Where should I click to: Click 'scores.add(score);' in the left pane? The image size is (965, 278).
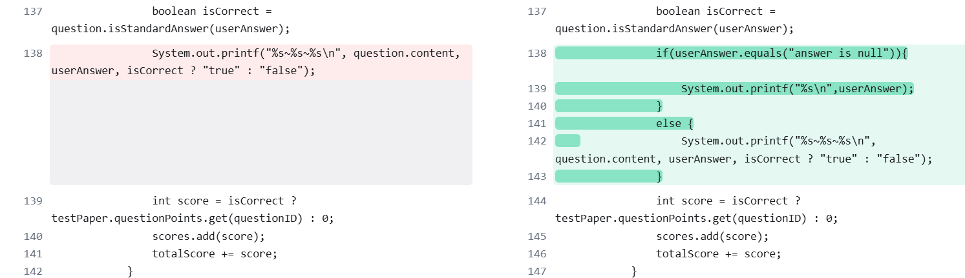pos(208,236)
